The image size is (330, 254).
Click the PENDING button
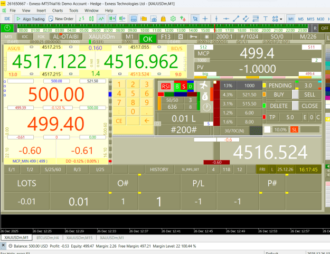(x=280, y=86)
